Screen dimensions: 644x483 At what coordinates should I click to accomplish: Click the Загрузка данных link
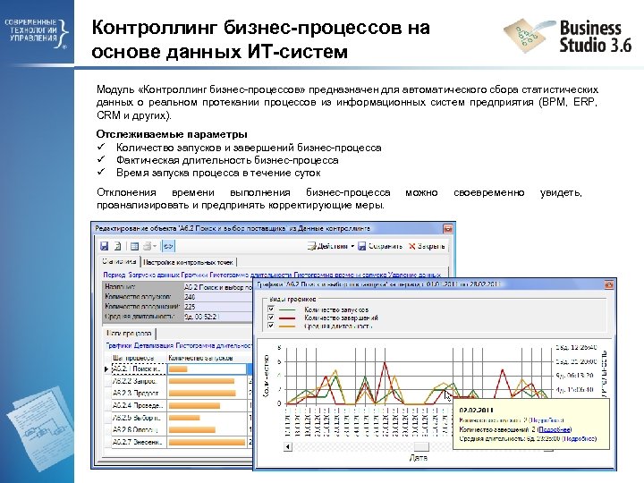click(153, 275)
